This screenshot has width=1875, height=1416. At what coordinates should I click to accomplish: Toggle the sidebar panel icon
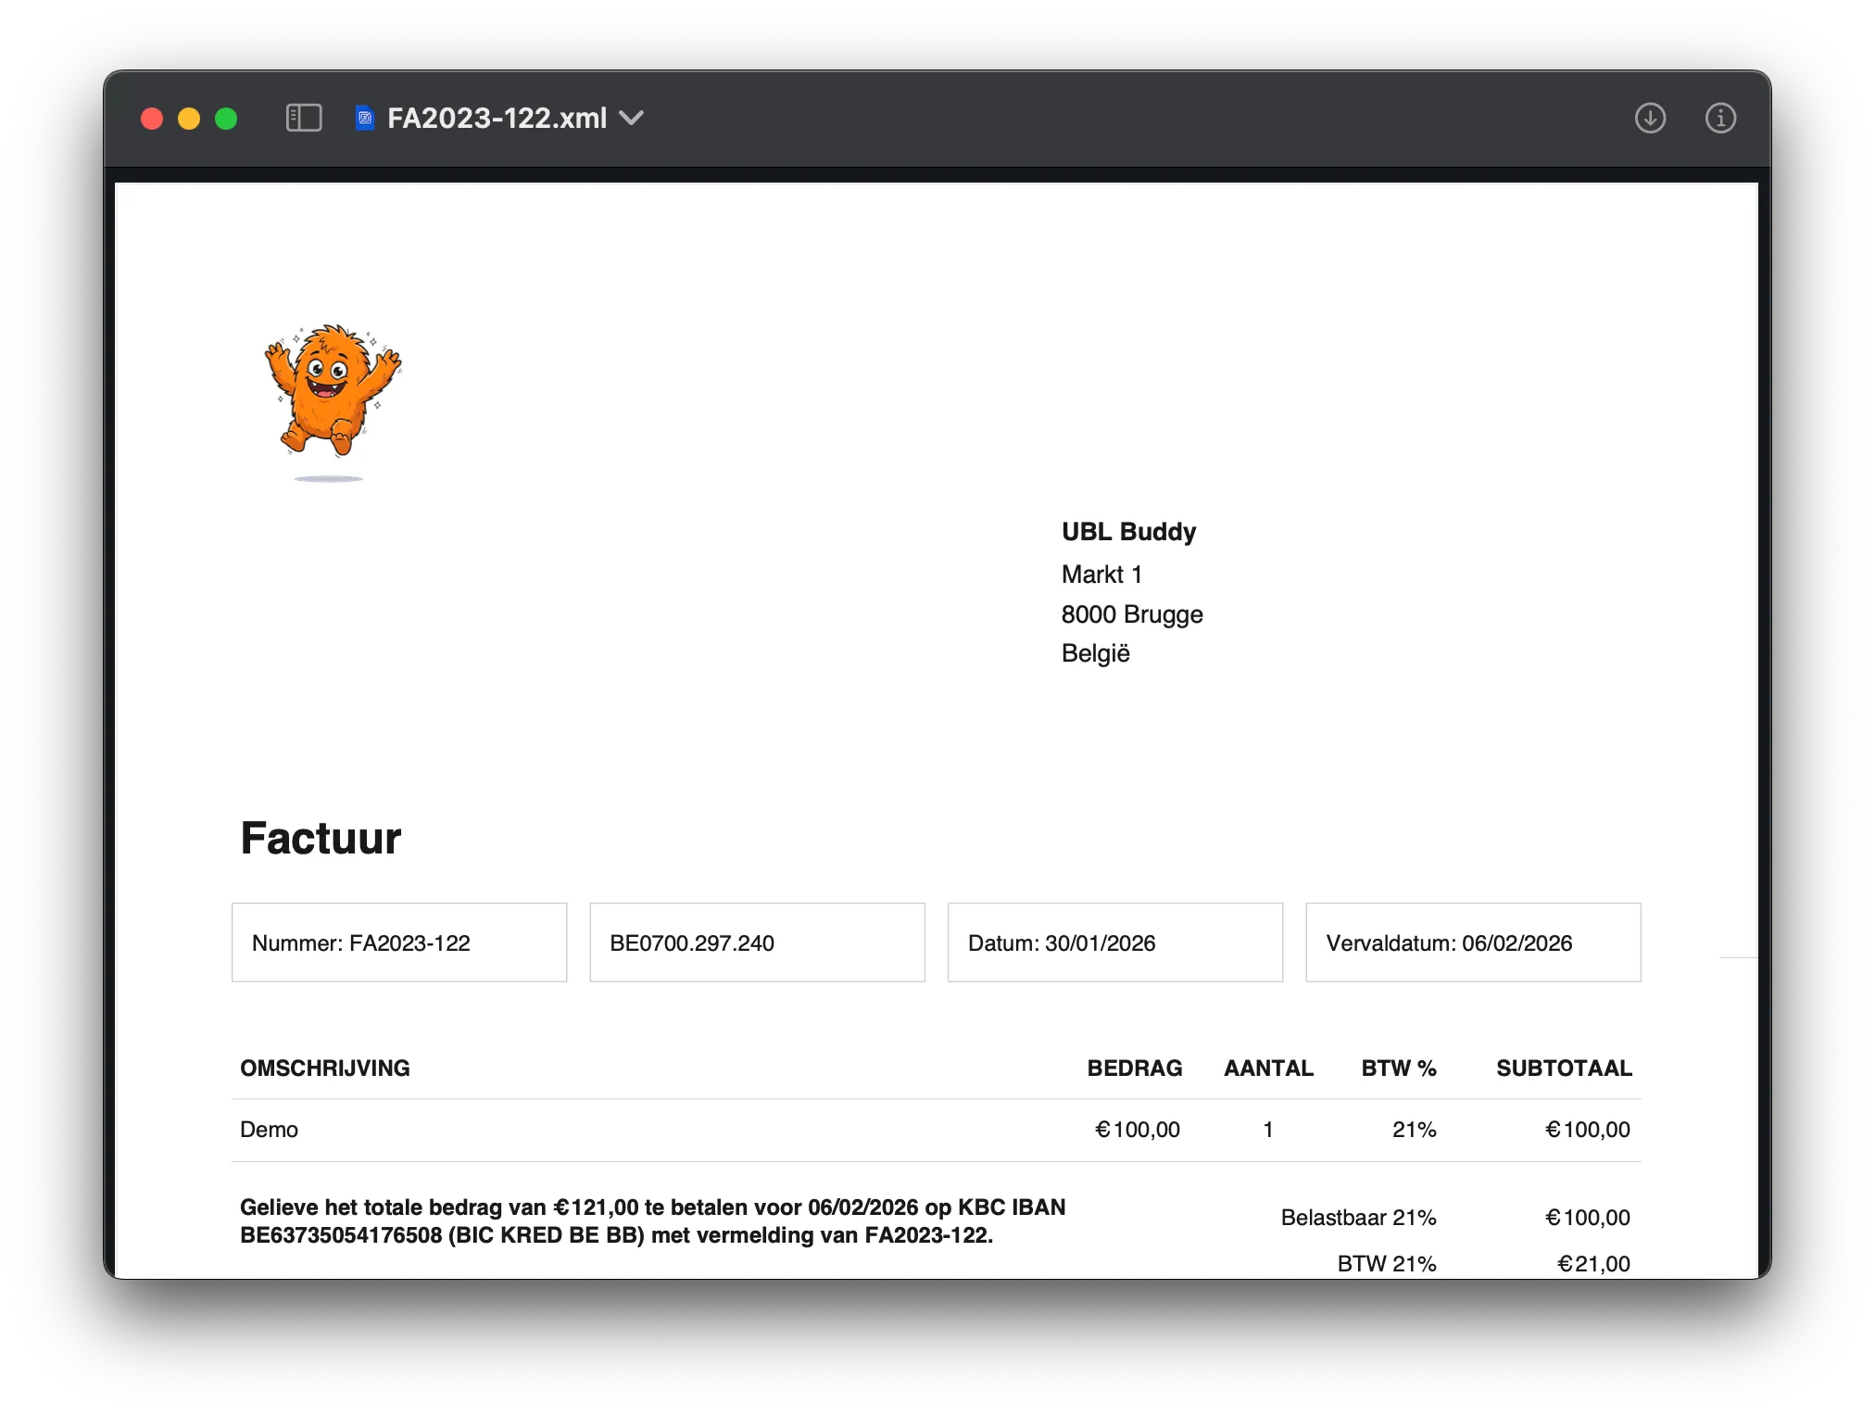point(304,118)
